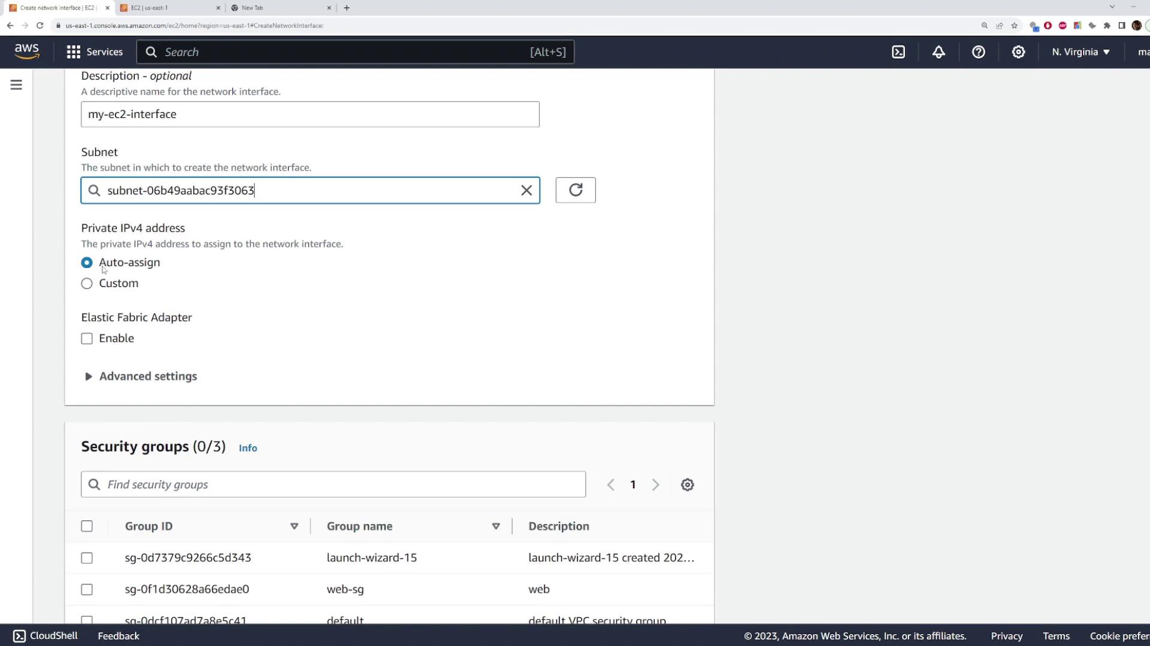The image size is (1150, 646).
Task: Select the Custom IPv4 radio button
Action: pos(87,284)
